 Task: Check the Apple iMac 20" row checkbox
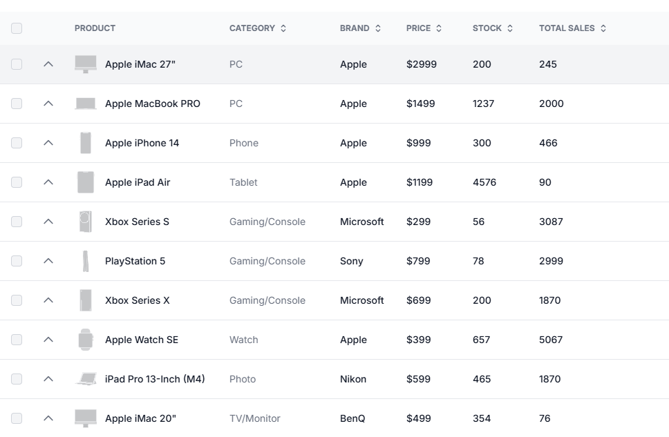pos(17,418)
